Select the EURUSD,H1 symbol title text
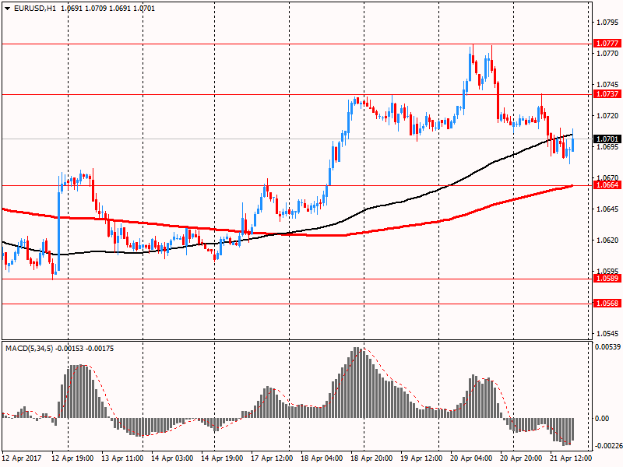The width and height of the screenshot is (623, 467). point(35,9)
